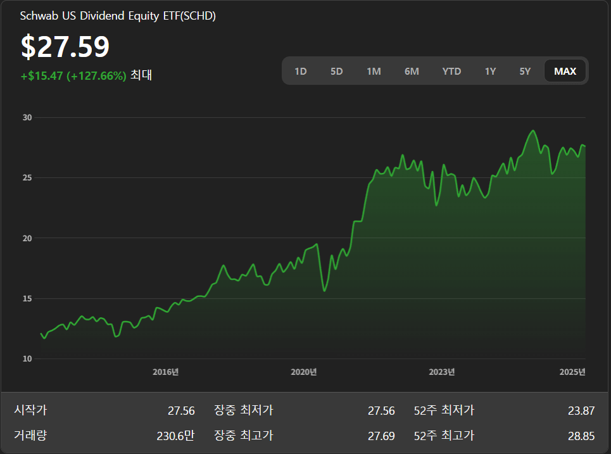Select YTD chart period

[451, 72]
